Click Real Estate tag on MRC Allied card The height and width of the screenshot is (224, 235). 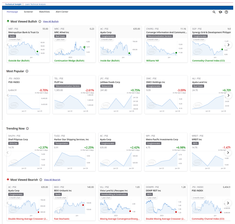60,36
